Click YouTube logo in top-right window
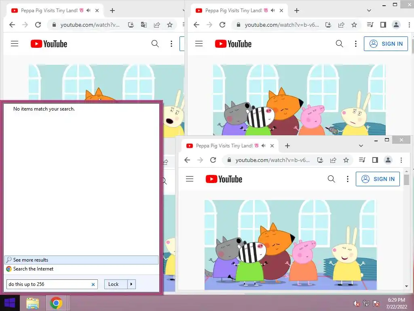The height and width of the screenshot is (311, 414). coord(233,44)
